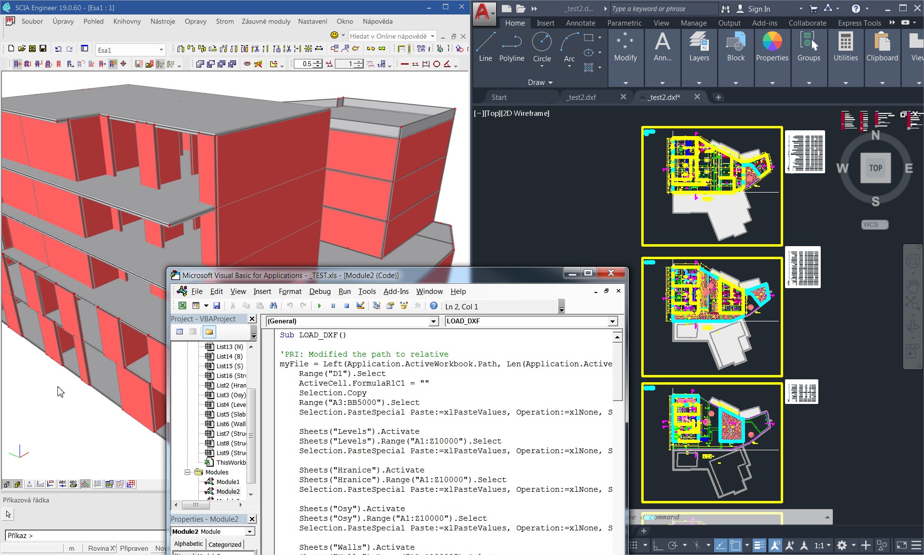Click the save icon in SCIA Engineer toolbar
Image resolution: width=924 pixels, height=555 pixels.
pos(43,48)
